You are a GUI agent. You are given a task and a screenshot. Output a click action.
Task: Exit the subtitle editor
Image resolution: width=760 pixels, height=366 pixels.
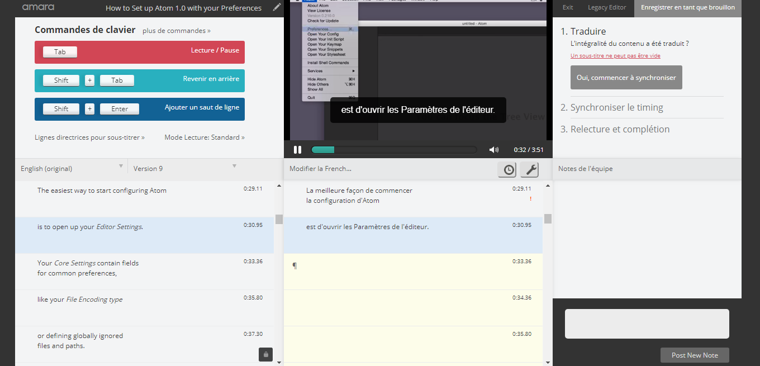tap(568, 7)
